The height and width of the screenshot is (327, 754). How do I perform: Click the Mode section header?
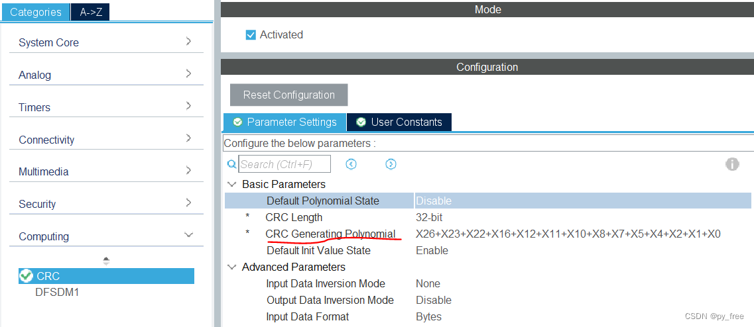[487, 9]
